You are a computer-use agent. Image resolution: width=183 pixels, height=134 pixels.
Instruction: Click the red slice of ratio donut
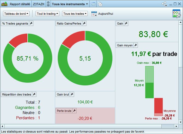(75, 39)
